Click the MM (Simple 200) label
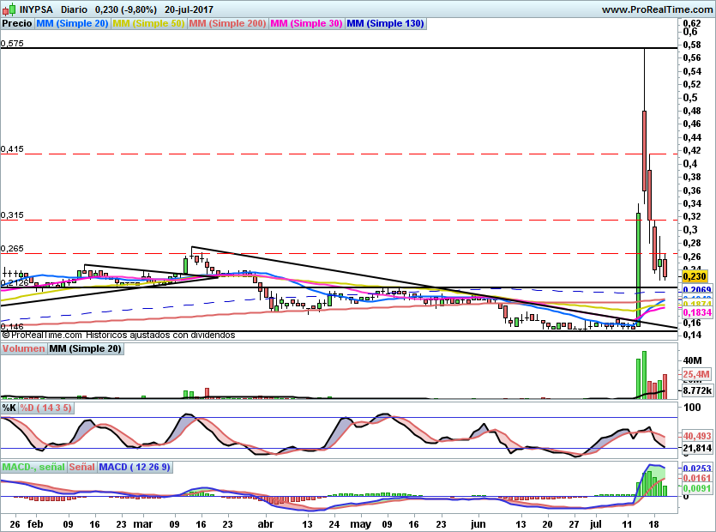Screen dimensions: 716x532 tap(227, 23)
